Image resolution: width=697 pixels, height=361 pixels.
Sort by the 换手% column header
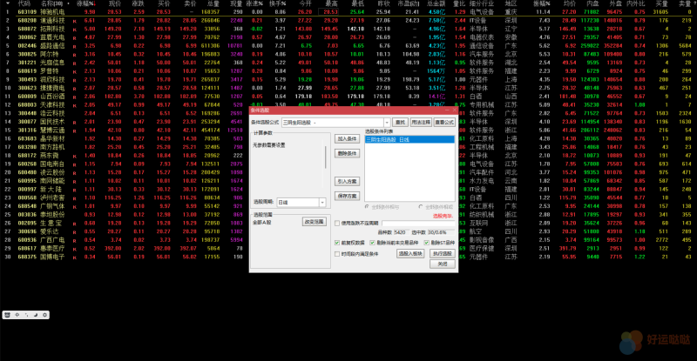coord(278,3)
